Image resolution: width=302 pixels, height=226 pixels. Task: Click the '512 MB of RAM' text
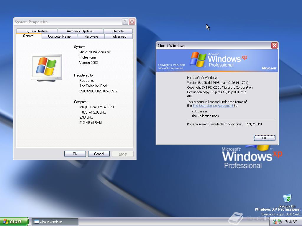click(90, 123)
